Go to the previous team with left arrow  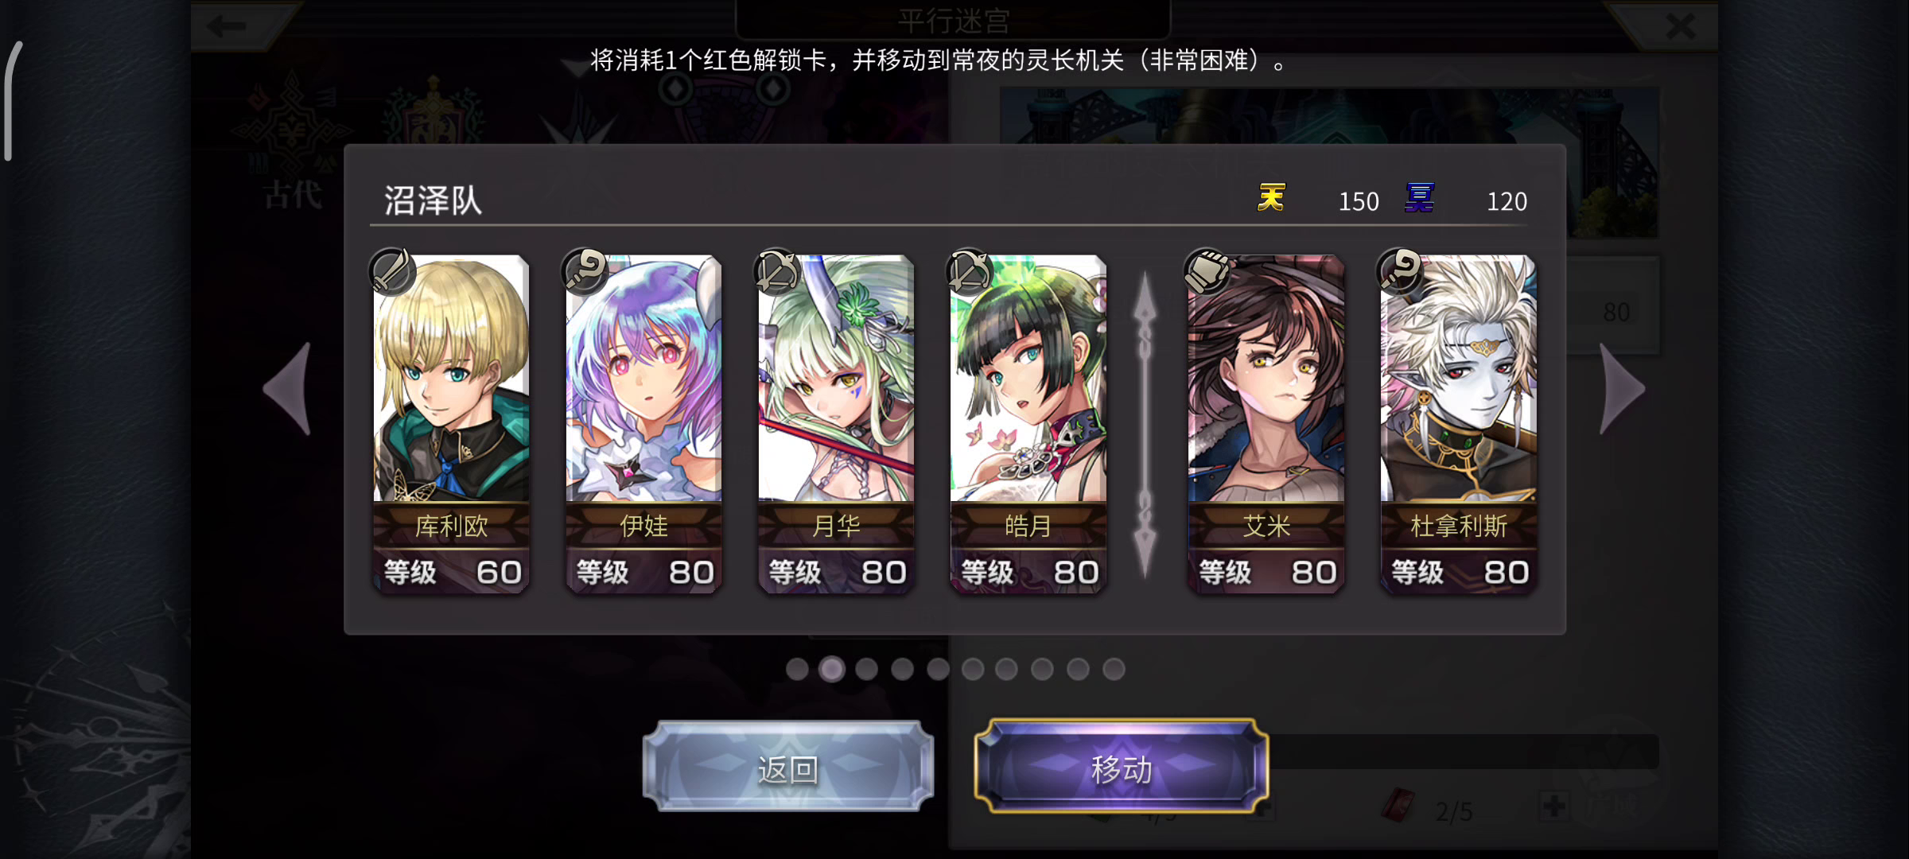[288, 389]
